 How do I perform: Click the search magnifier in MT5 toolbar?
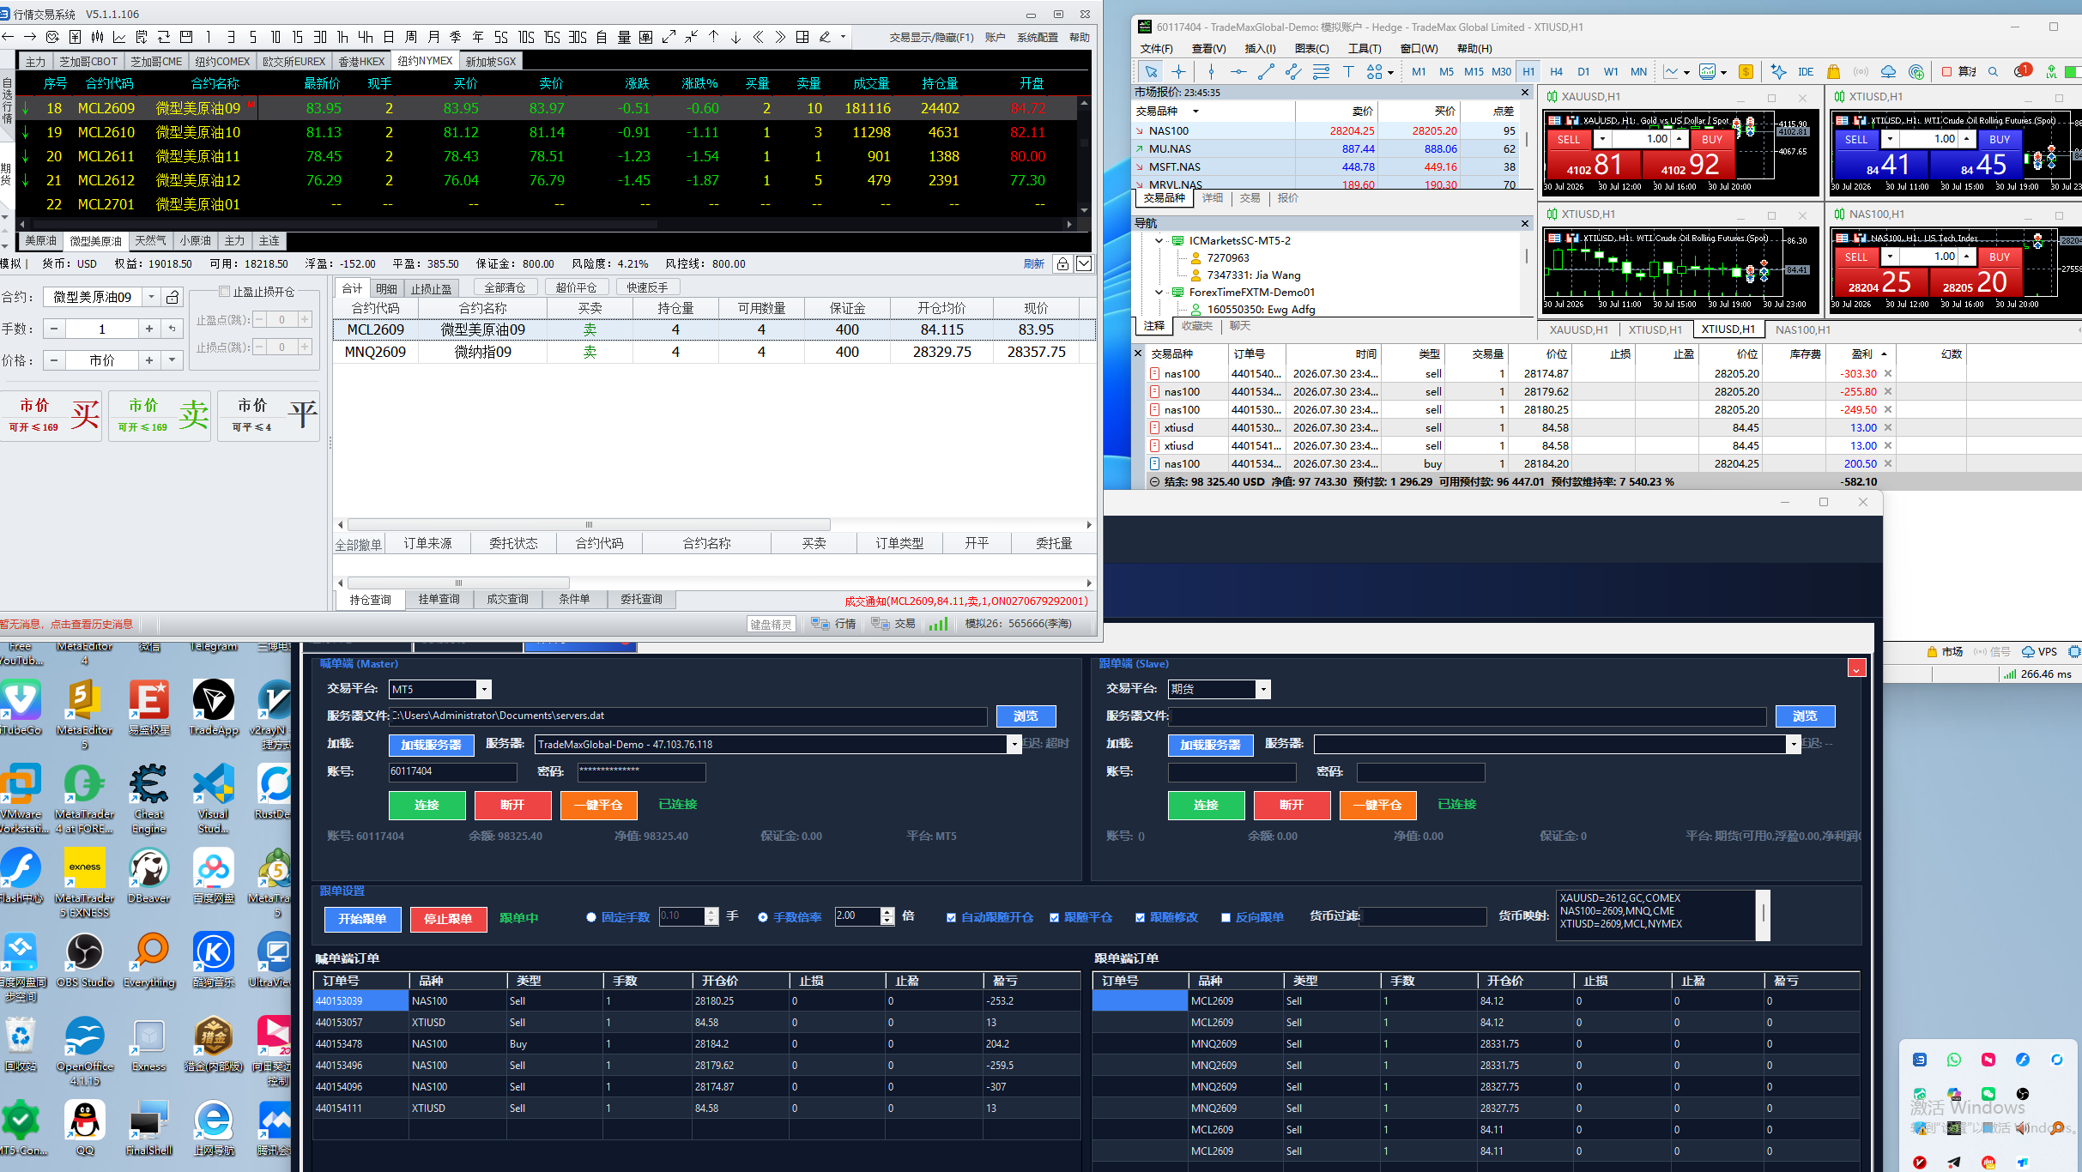tap(1994, 72)
